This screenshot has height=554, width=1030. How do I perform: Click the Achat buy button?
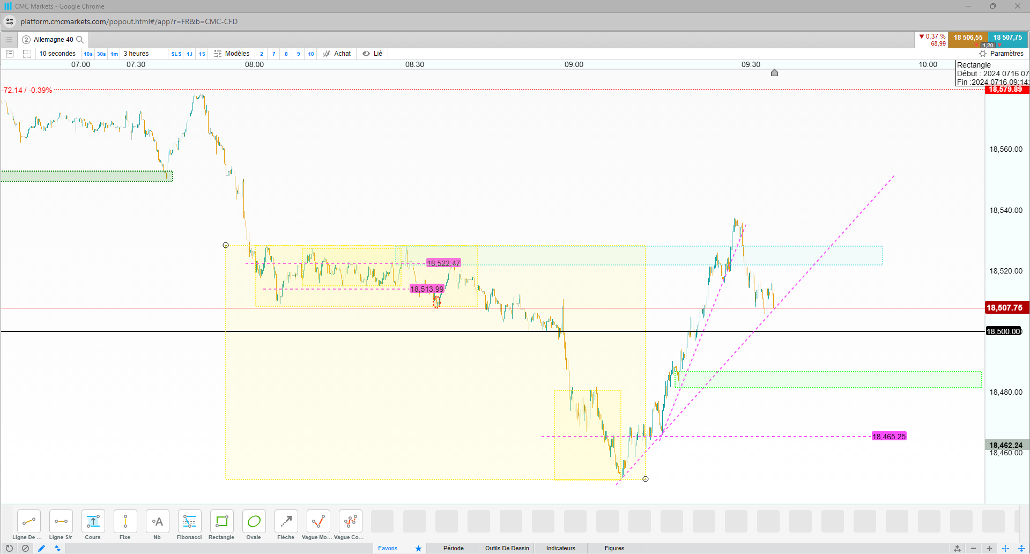pos(337,54)
